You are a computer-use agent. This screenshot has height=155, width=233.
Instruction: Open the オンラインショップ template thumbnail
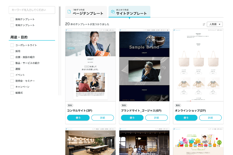click(198, 65)
